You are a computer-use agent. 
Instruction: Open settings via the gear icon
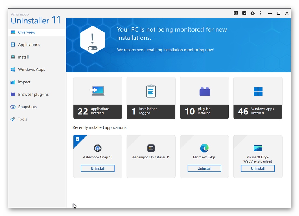253,13
